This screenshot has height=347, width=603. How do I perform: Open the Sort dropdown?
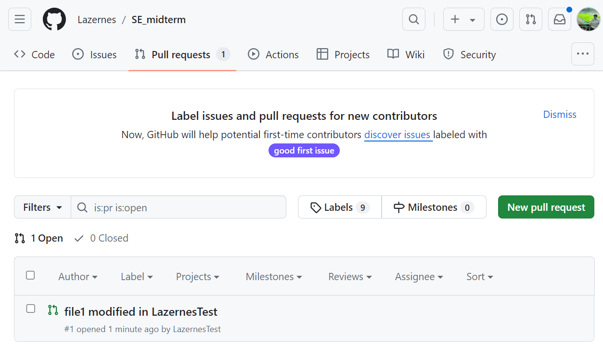pos(480,277)
